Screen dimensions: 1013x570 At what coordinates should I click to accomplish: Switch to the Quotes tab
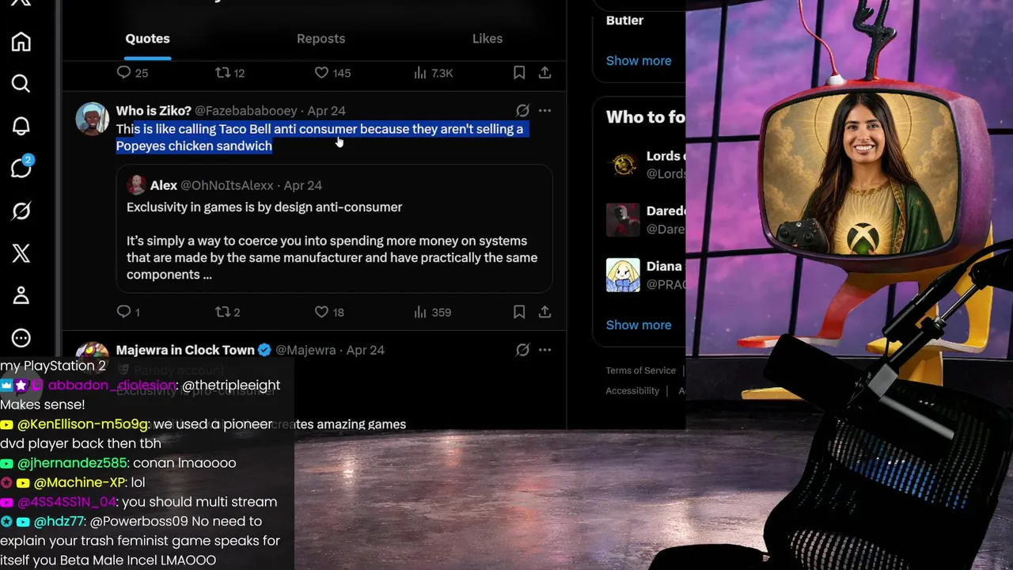point(147,39)
